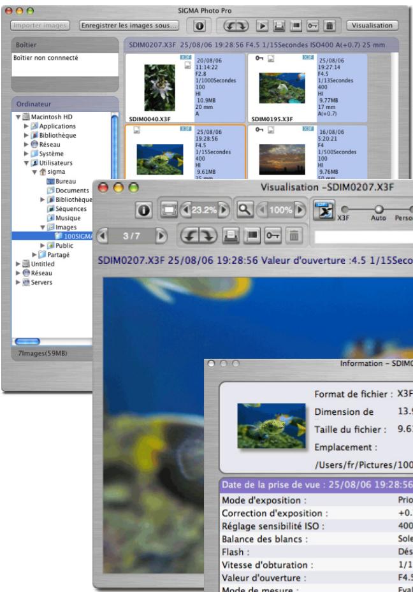Start slideshow with the play icon
The height and width of the screenshot is (592, 413).
point(262,25)
